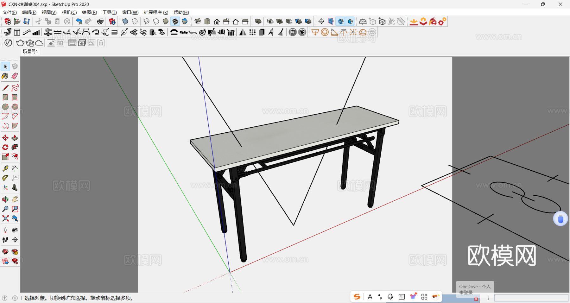The height and width of the screenshot is (303, 570).
Task: Click the V-Ray render teapot icon
Action: coord(20,43)
